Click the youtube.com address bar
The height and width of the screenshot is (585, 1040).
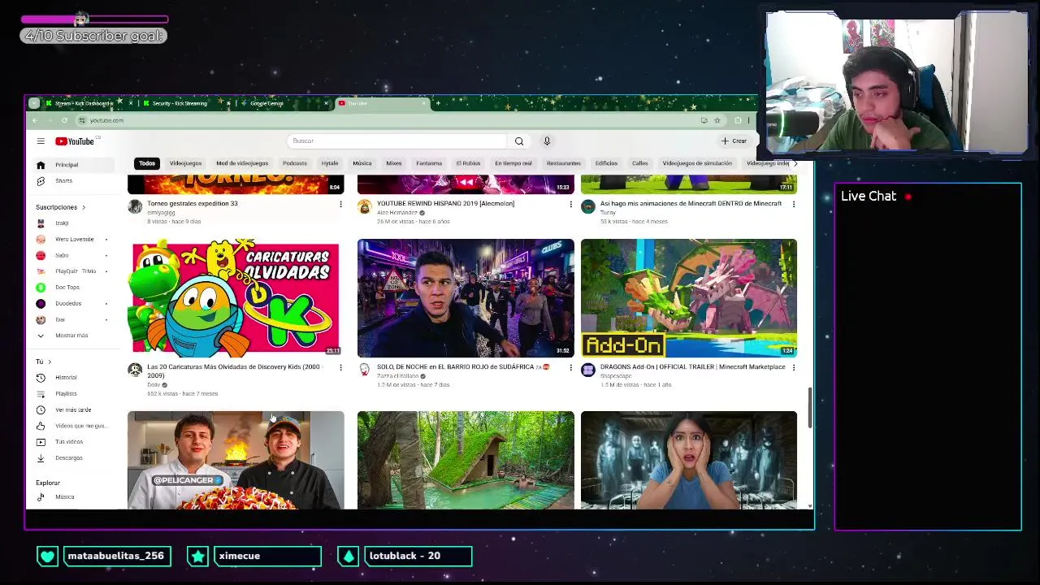[390, 120]
